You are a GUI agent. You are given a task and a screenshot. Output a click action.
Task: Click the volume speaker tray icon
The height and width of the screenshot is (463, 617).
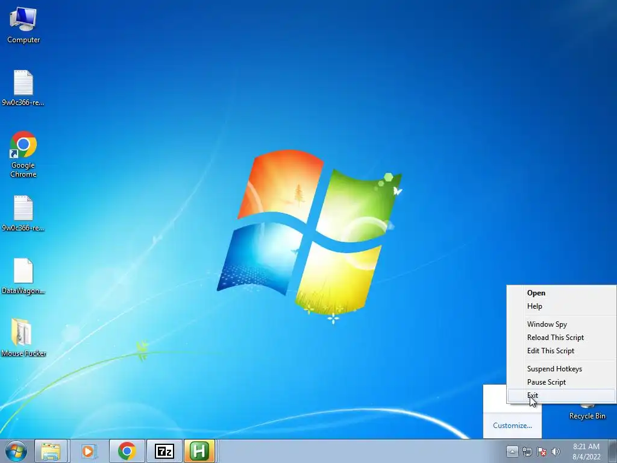click(x=556, y=452)
